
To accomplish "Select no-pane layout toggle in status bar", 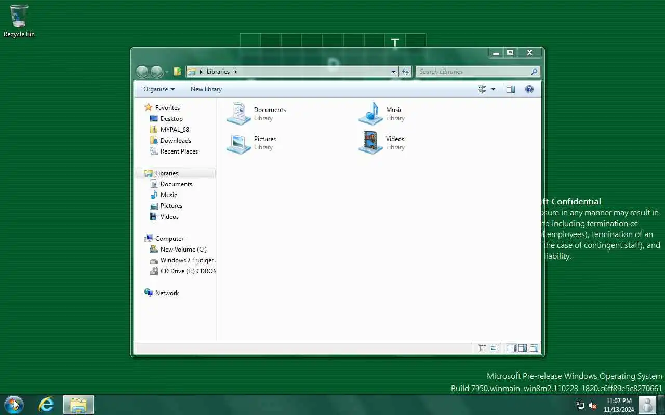I will 511,348.
